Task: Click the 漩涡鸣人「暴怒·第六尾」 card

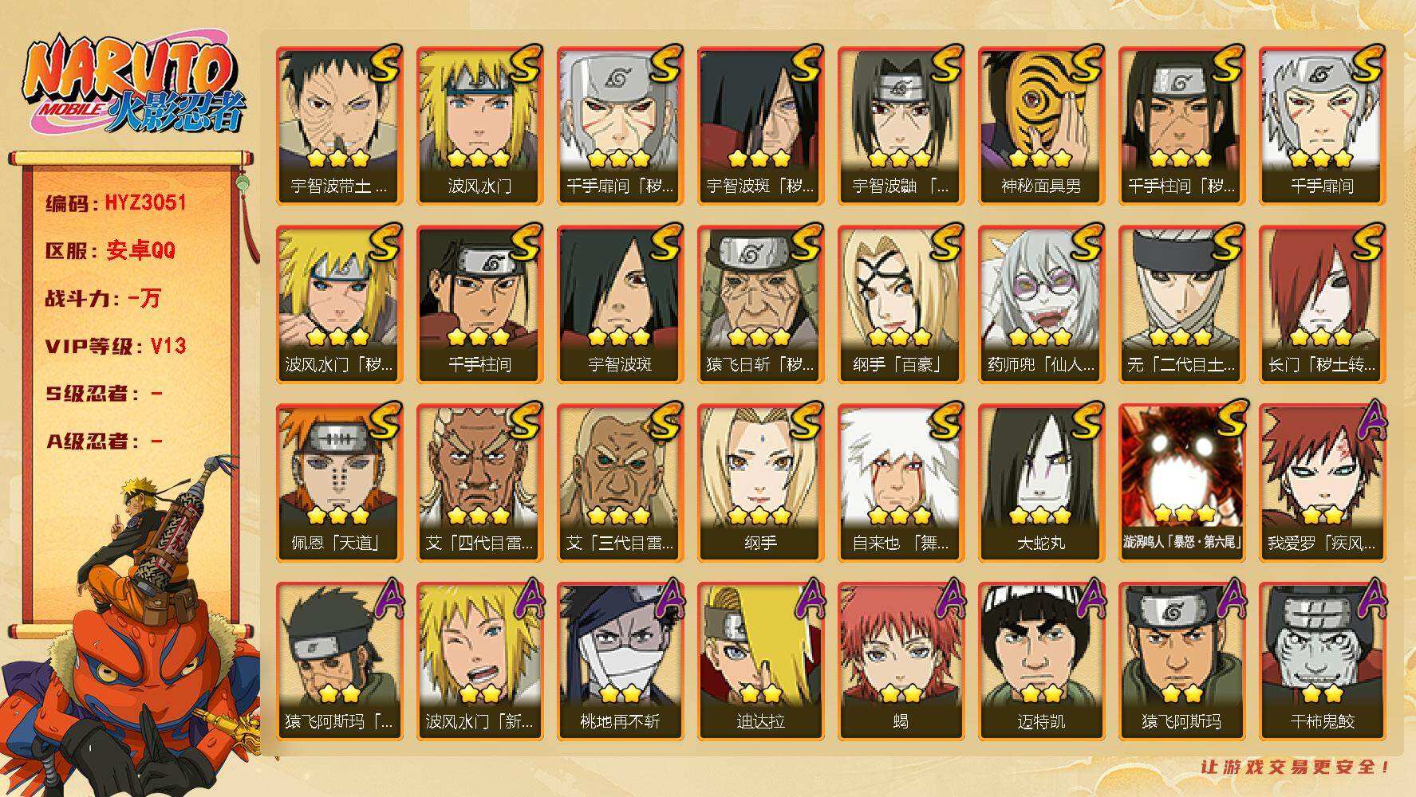Action: click(1181, 483)
